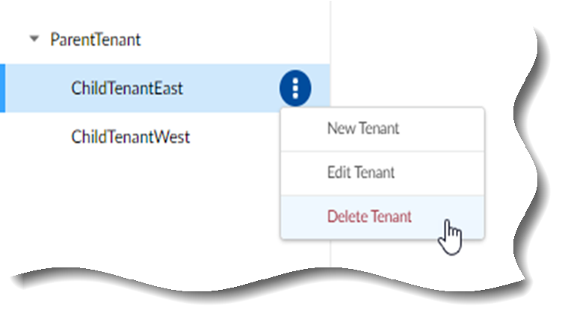Screen dimensions: 562x316
Task: Hide child tenants using the ParentTenant caret
Action: [x=33, y=40]
